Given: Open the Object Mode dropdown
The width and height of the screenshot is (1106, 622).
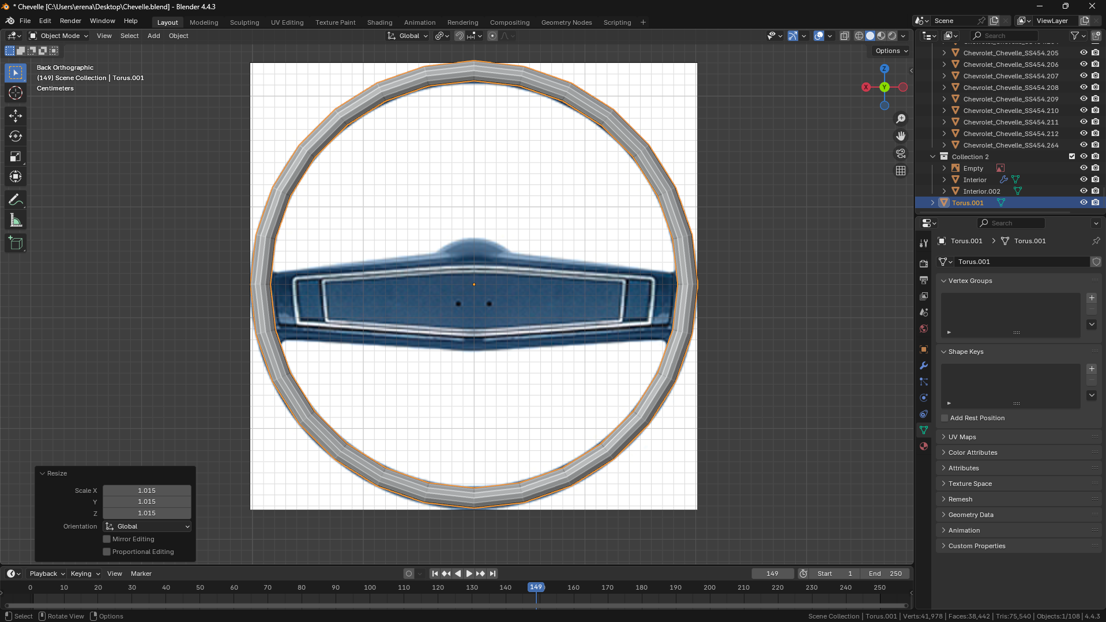Looking at the screenshot, I should click(x=58, y=36).
